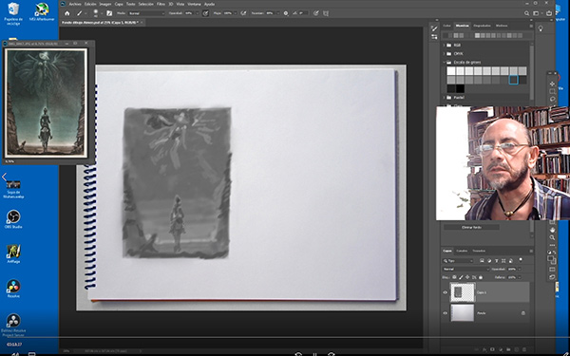Open the Suavizar value dropdown
This screenshot has width=570, height=356.
[x=277, y=13]
